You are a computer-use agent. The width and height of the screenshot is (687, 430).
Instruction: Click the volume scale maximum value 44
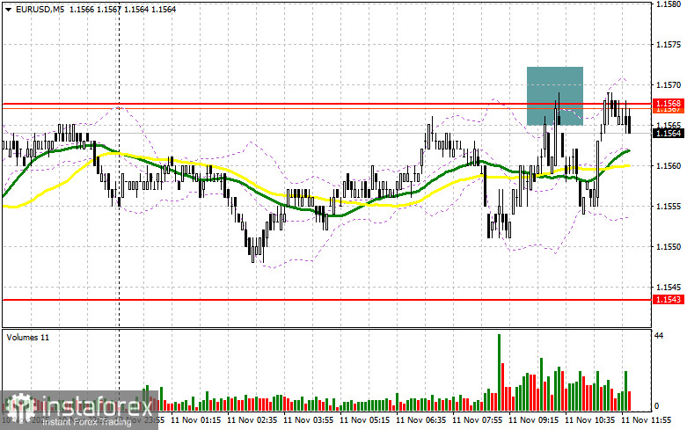pyautogui.click(x=659, y=336)
